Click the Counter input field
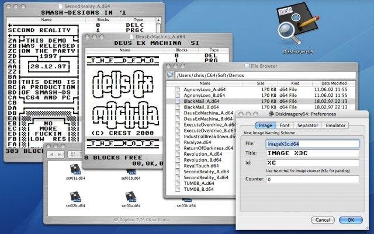 pyautogui.click(x=313, y=179)
